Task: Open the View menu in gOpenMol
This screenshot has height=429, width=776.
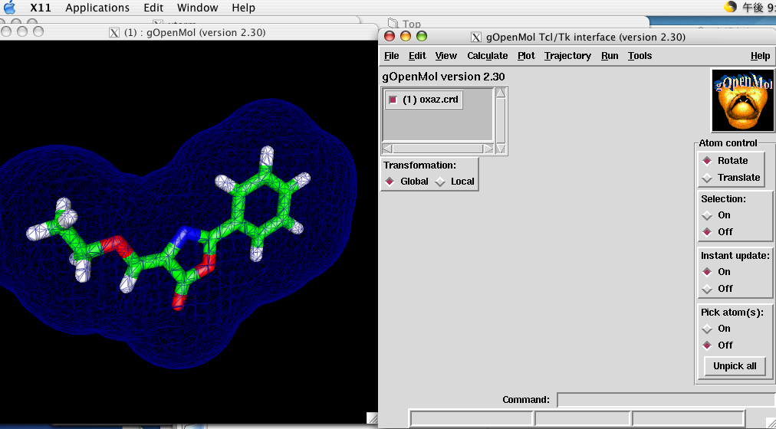Action: click(x=446, y=56)
